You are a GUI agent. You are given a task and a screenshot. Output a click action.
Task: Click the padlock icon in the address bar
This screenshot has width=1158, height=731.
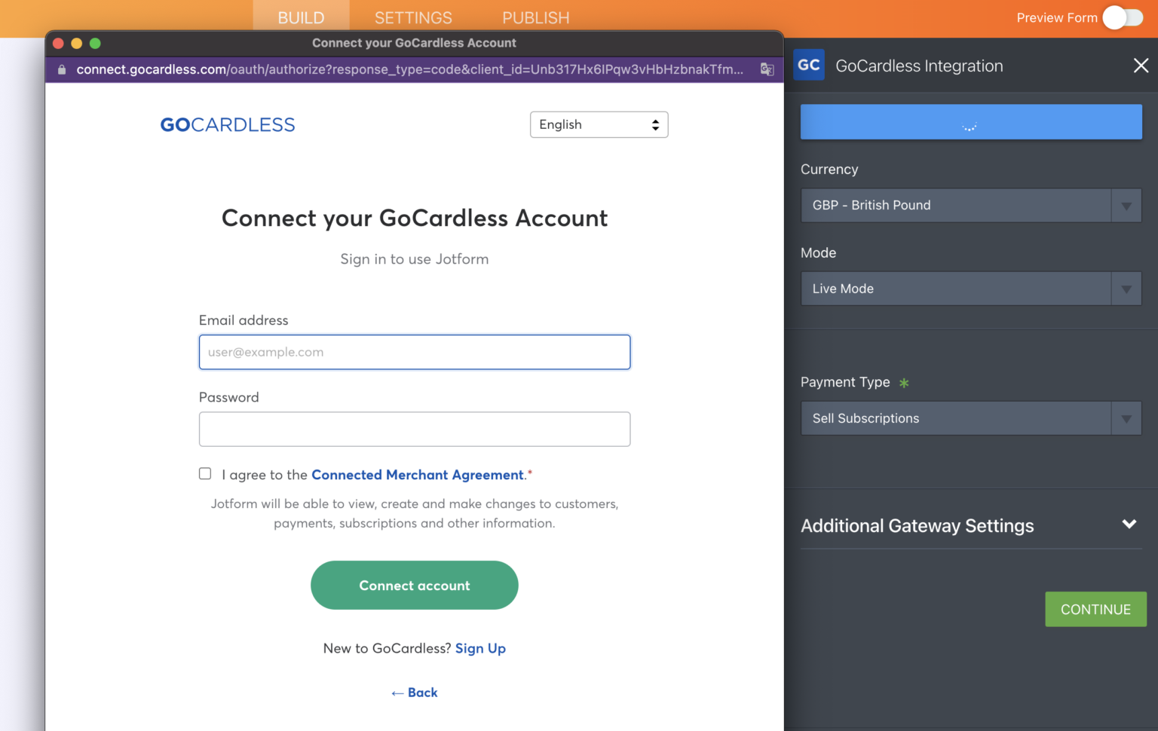60,69
